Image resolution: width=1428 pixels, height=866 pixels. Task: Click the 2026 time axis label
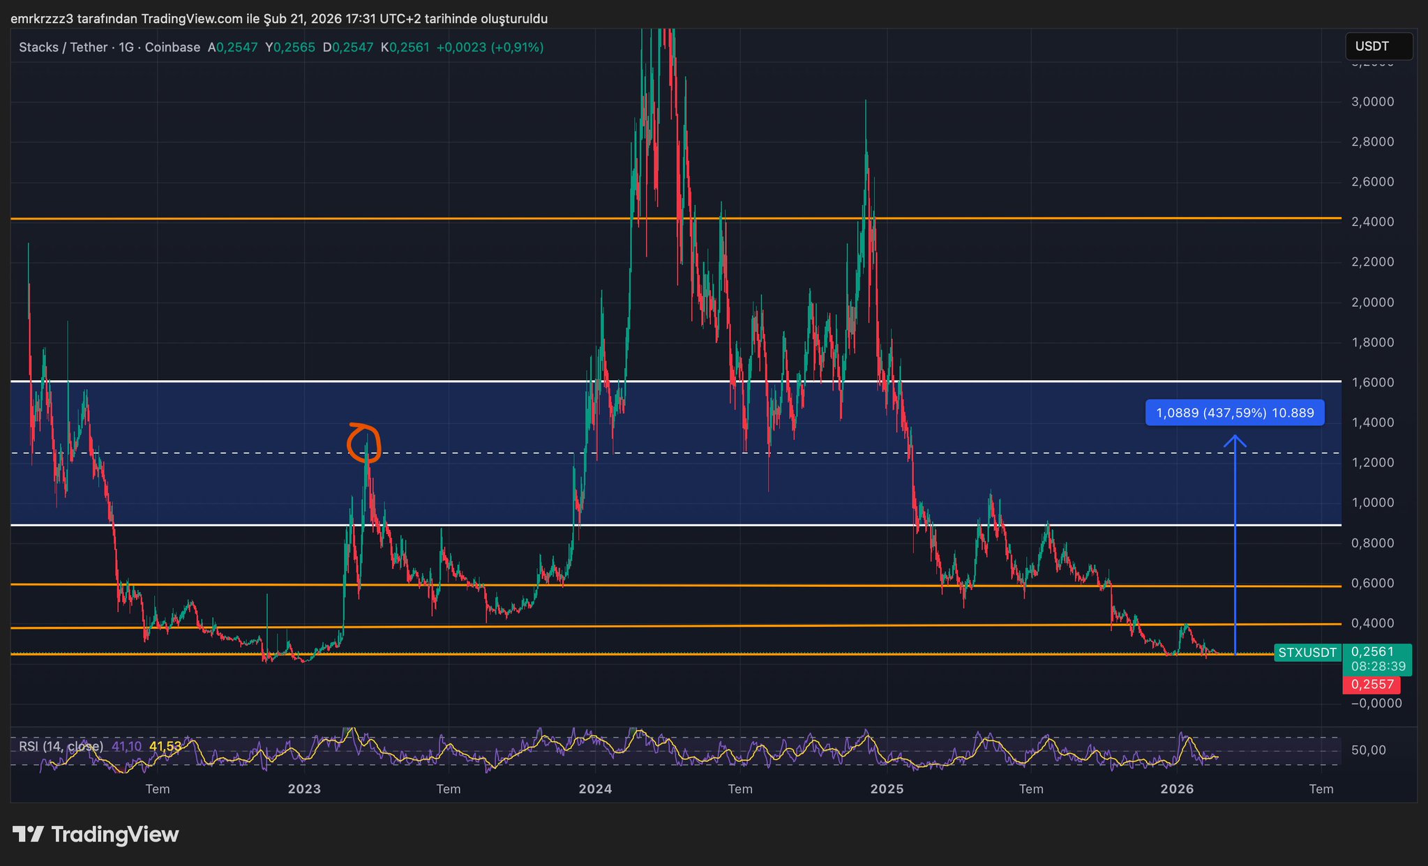(1177, 789)
